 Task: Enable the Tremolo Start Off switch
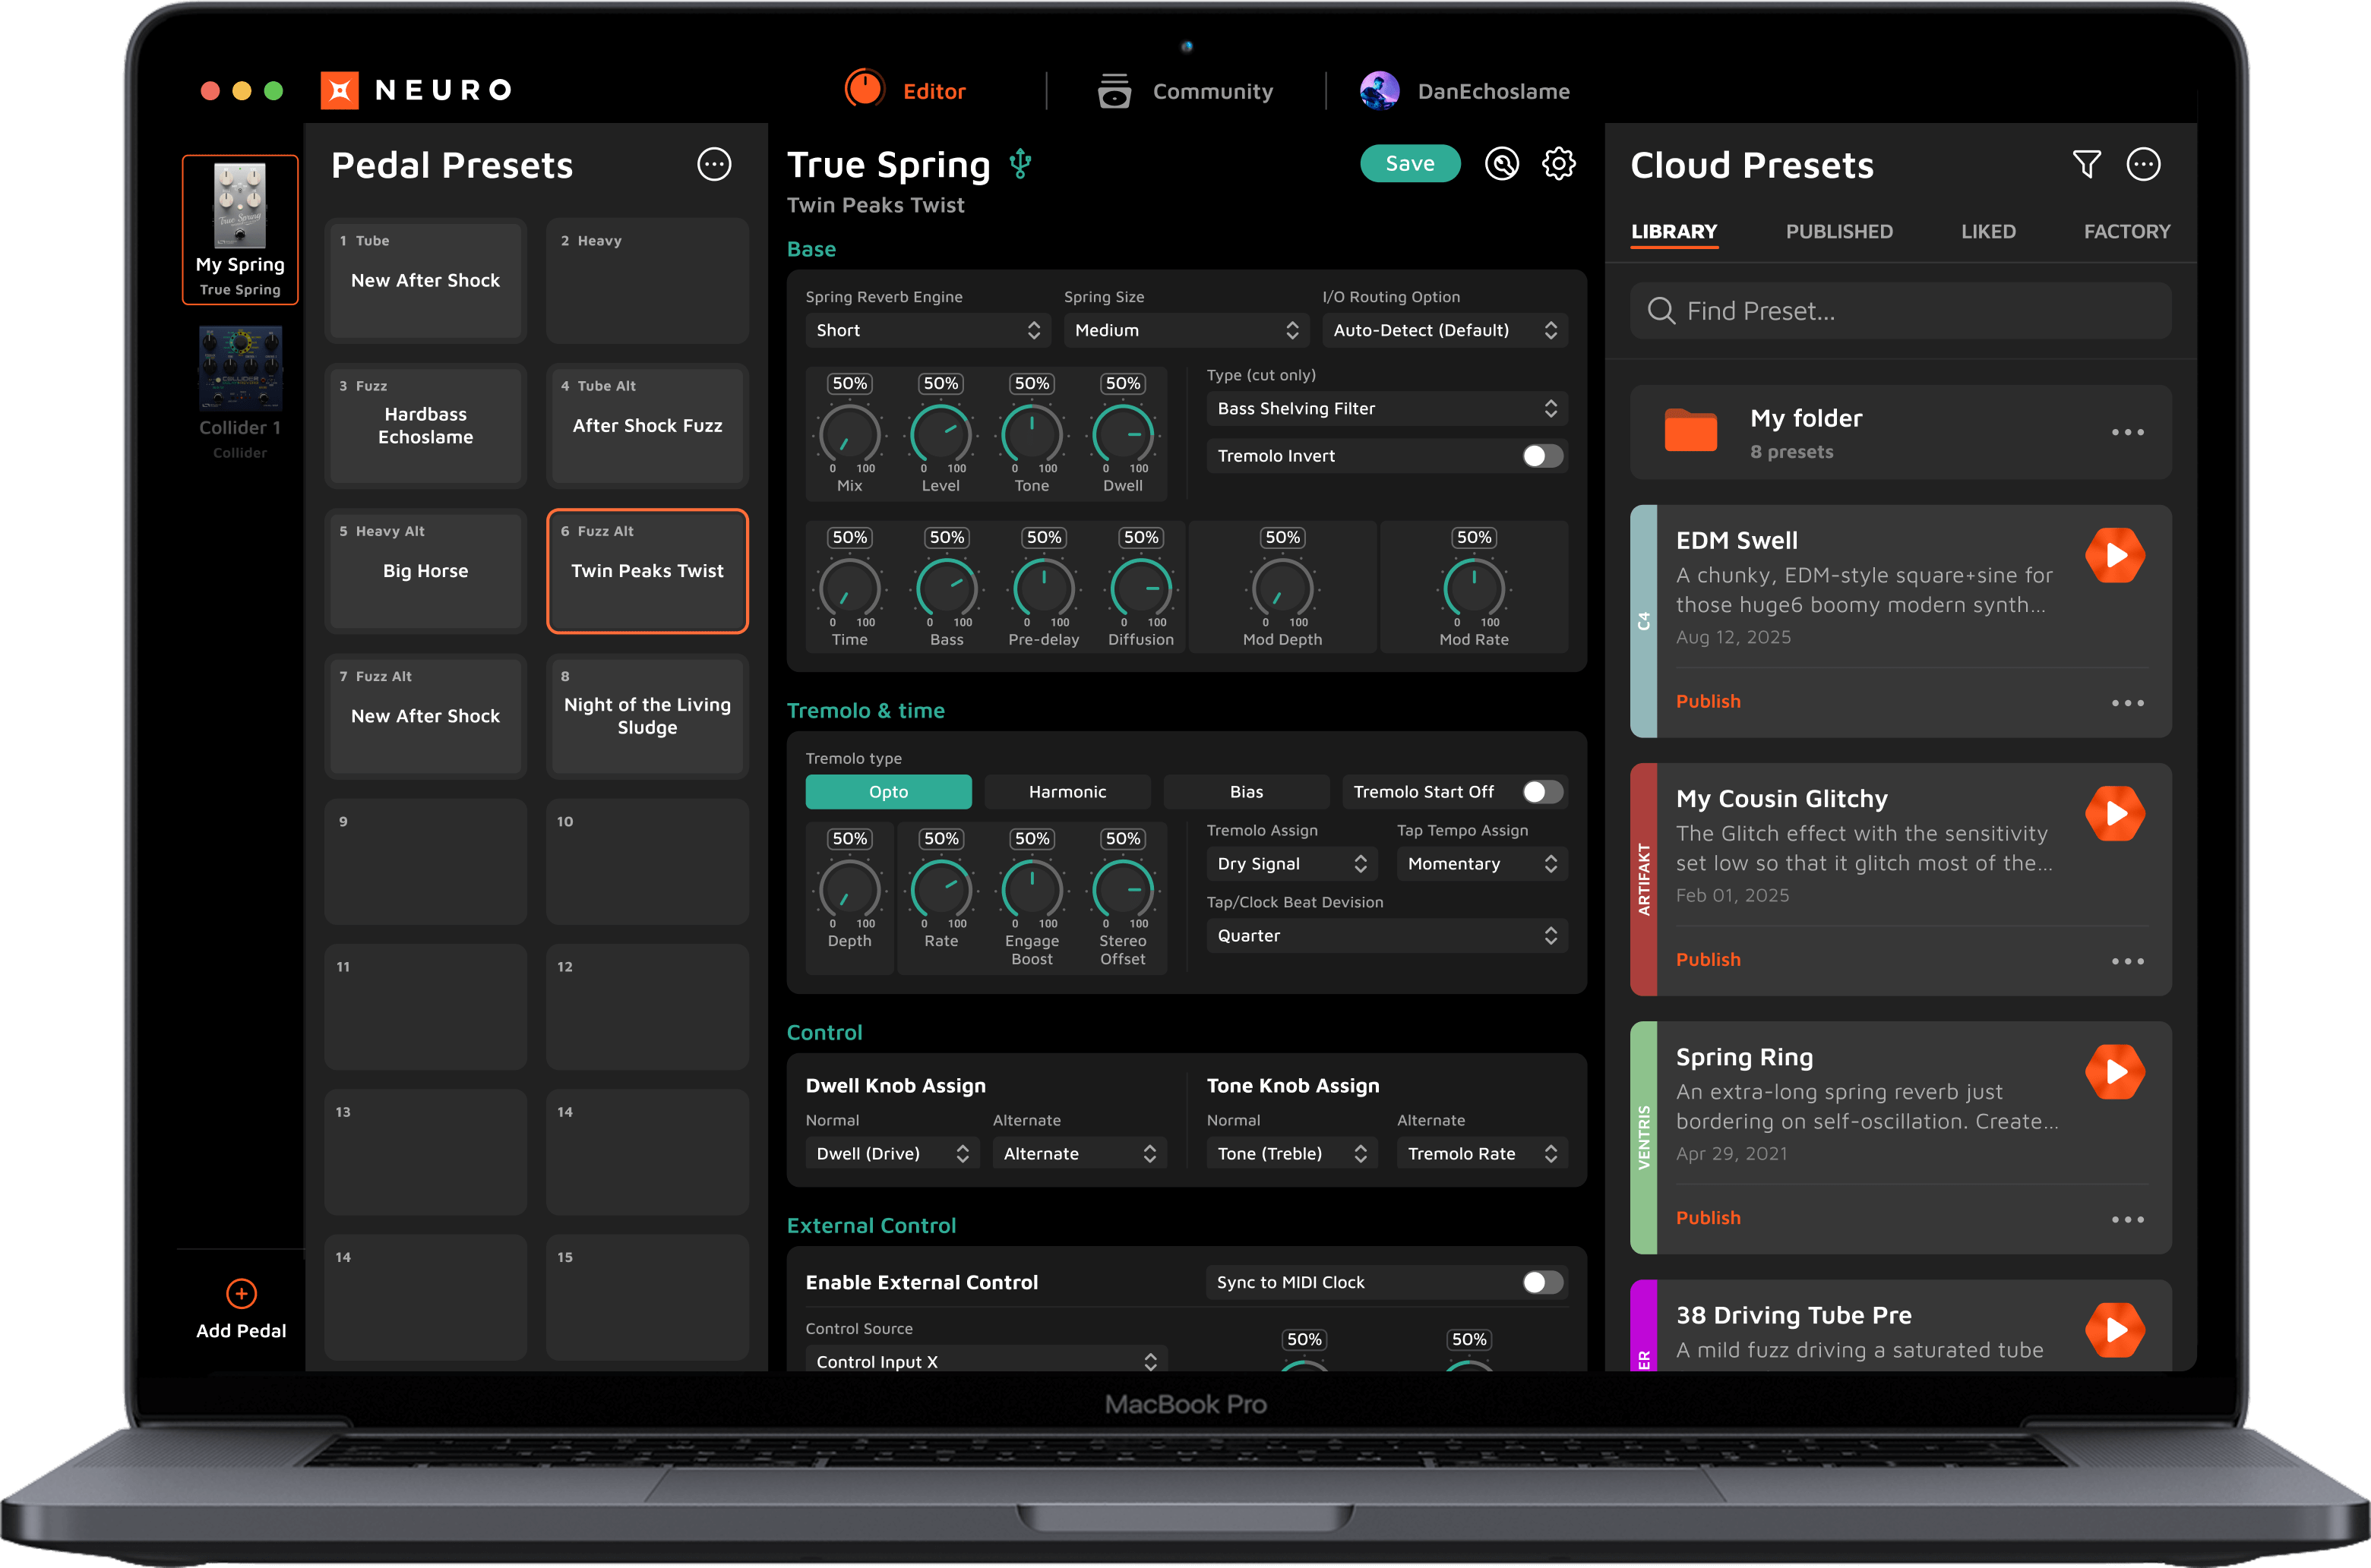1541,792
